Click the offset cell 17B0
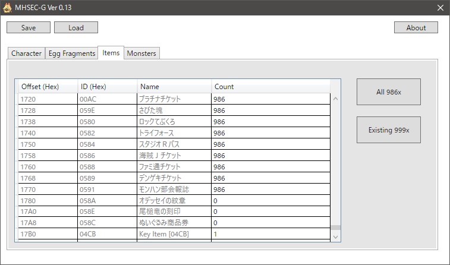Image resolution: width=450 pixels, height=265 pixels. (x=48, y=234)
